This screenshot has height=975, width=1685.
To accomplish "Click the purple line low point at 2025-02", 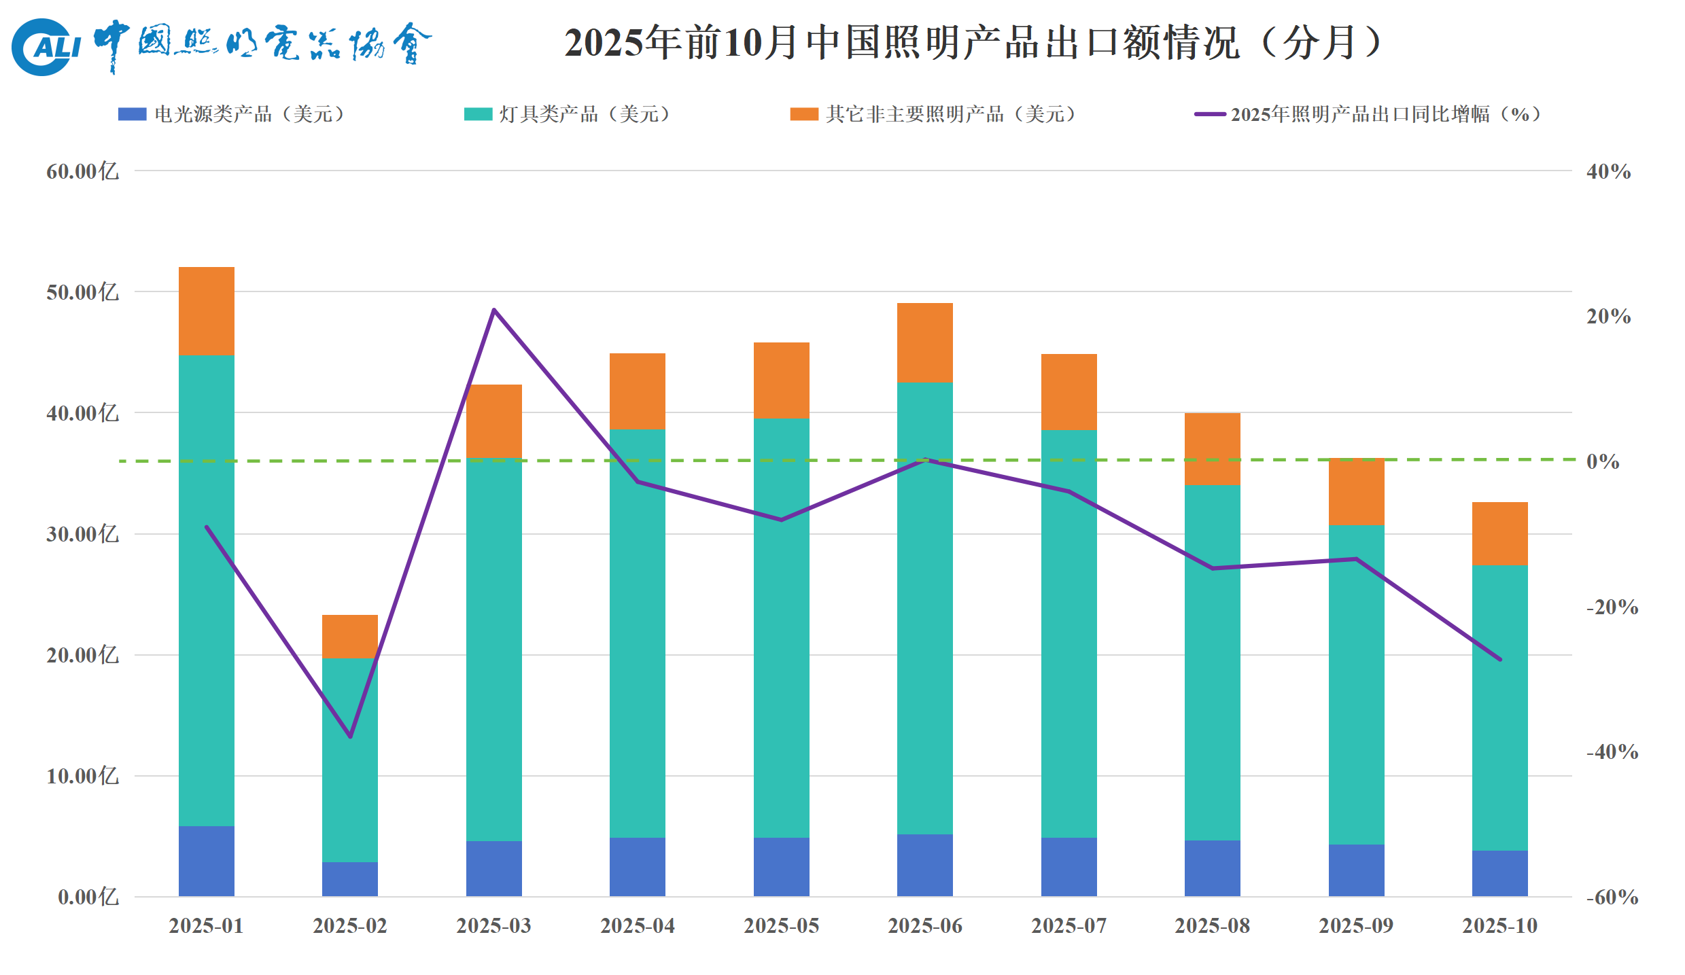I will (350, 736).
